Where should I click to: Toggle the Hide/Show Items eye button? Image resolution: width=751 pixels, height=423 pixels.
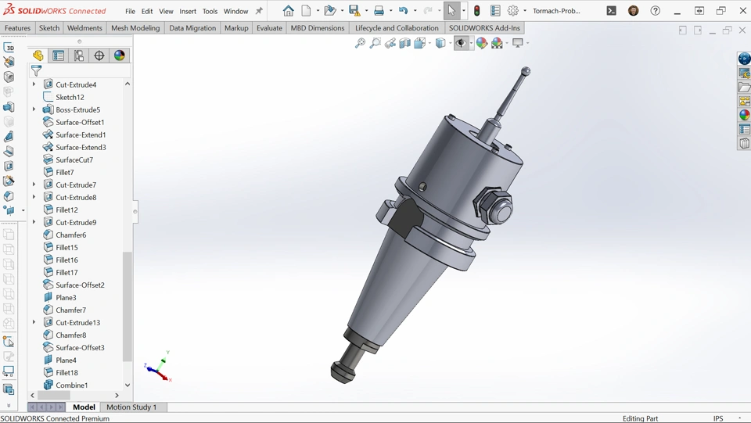462,44
